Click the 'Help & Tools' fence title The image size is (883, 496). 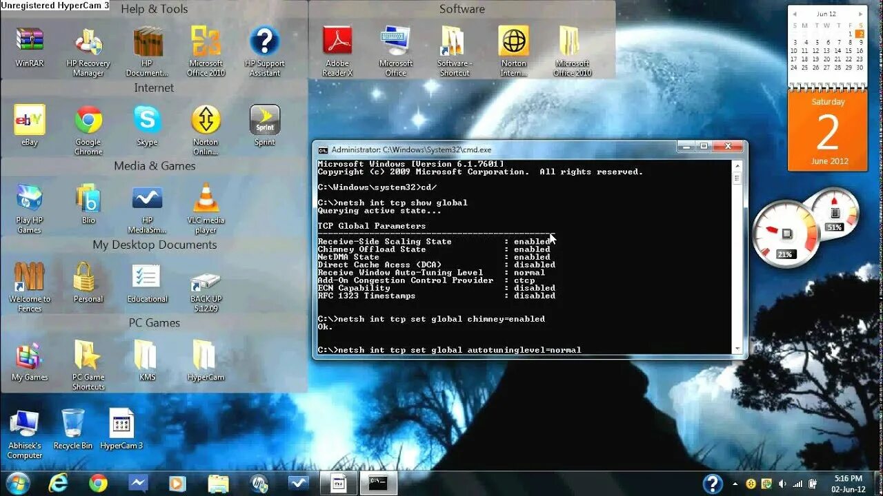point(155,9)
